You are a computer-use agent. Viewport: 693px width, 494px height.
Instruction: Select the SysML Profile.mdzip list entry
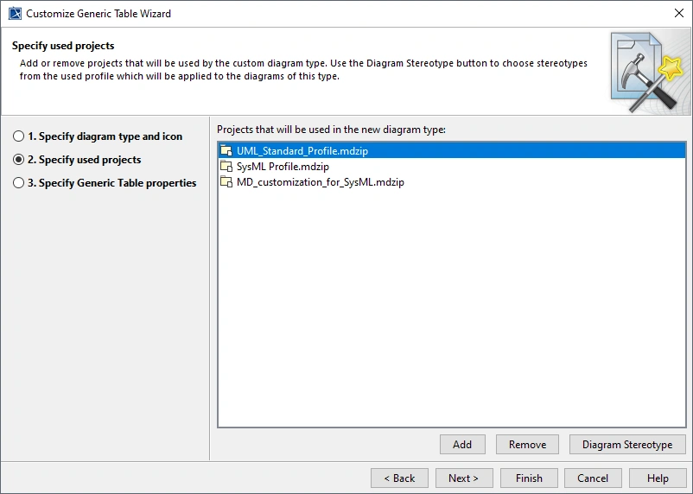tap(283, 167)
